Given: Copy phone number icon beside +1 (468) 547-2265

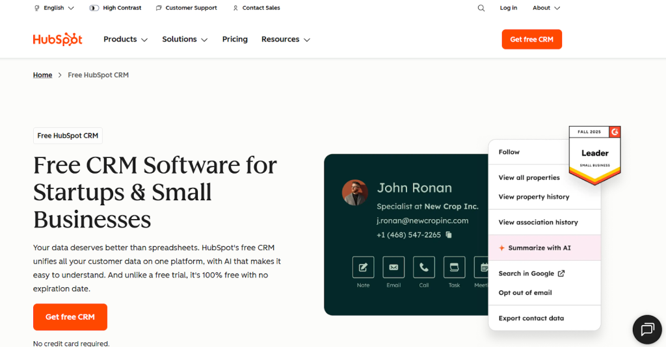Looking at the screenshot, I should 449,235.
